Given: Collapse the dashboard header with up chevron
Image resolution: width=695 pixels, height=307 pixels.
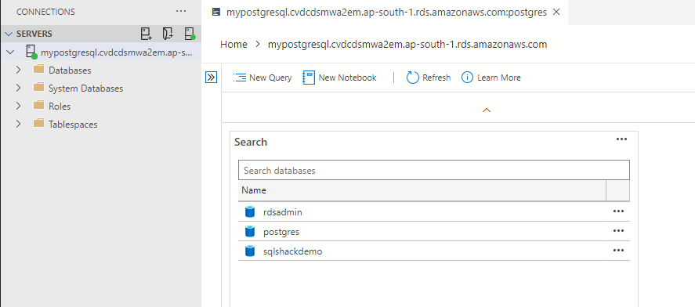Looking at the screenshot, I should (x=487, y=110).
